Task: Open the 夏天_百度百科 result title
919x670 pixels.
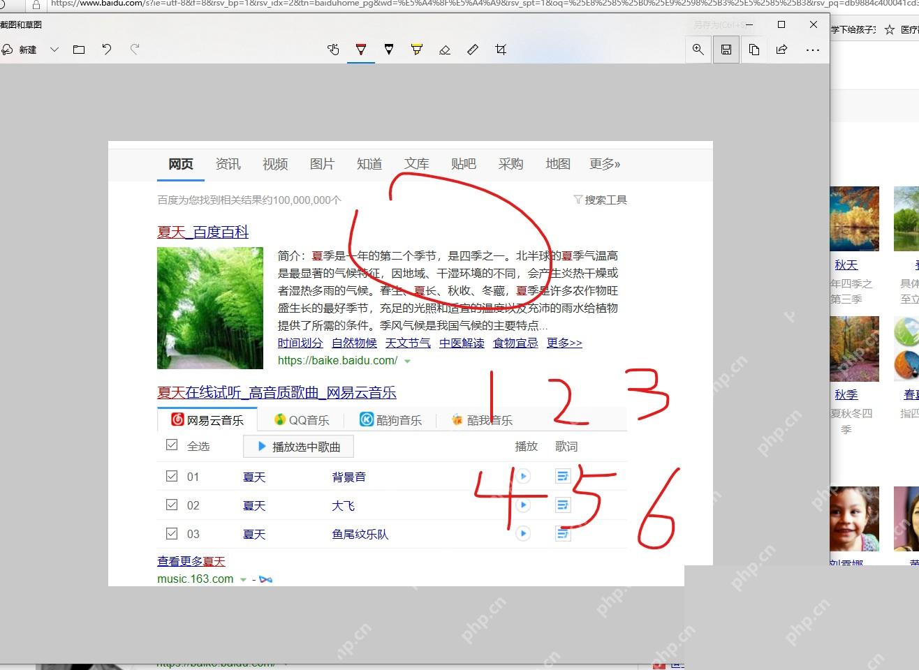Action: pyautogui.click(x=203, y=232)
